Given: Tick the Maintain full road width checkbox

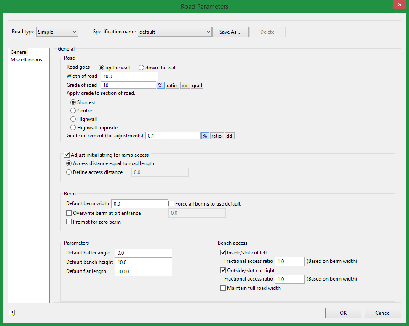Looking at the screenshot, I should [x=223, y=288].
